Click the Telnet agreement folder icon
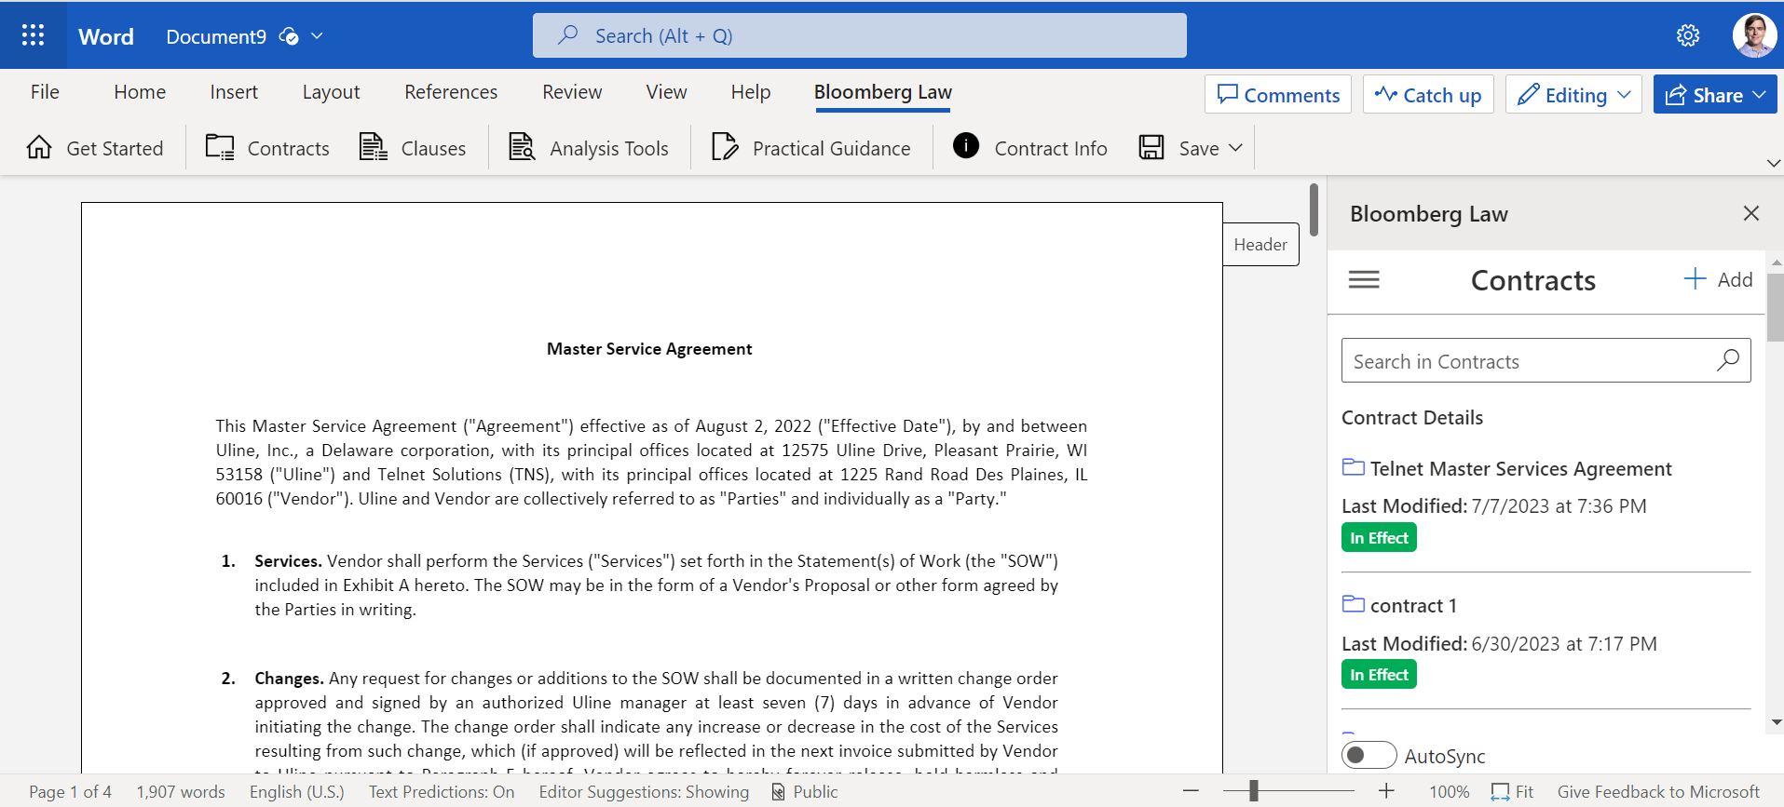Screen dimensions: 1784x807 coord(1353,467)
